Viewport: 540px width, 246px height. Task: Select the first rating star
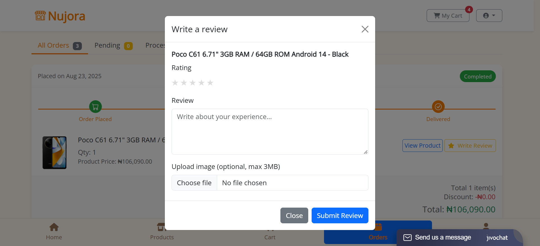175,83
